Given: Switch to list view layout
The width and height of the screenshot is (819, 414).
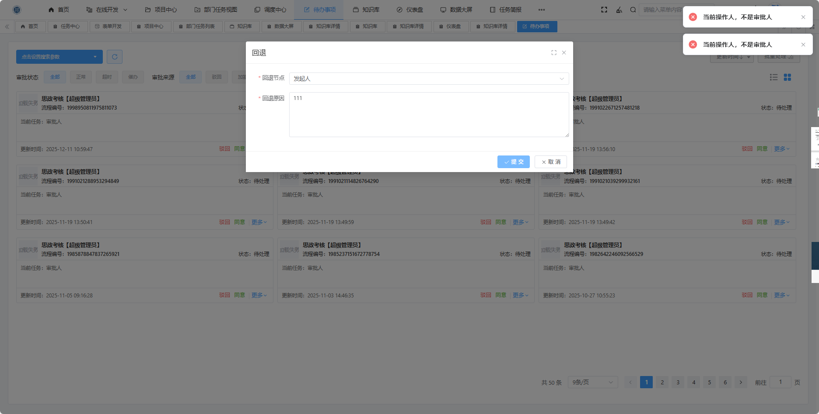Looking at the screenshot, I should [x=774, y=77].
